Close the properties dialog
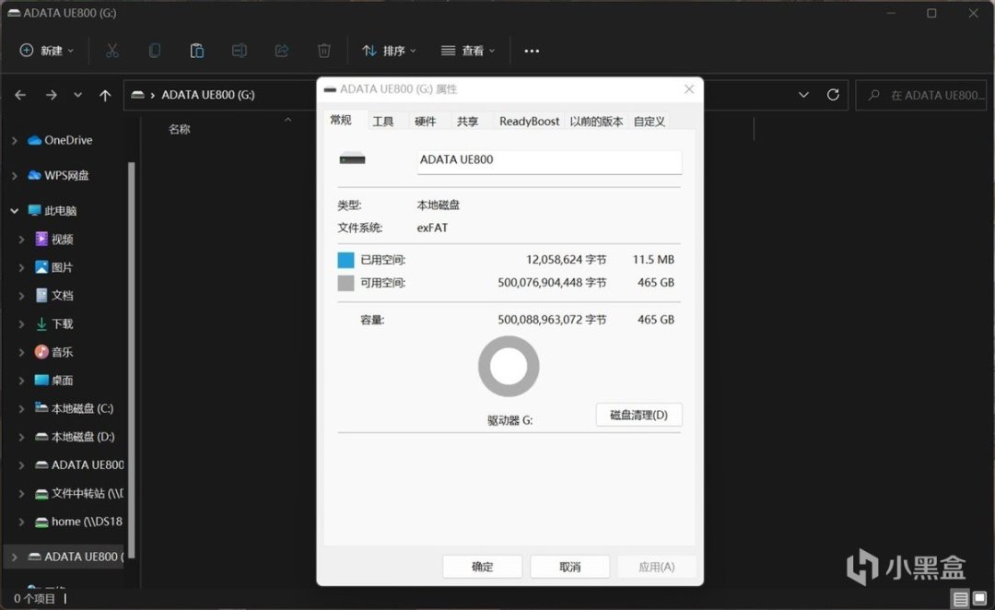The image size is (995, 610). 689,89
